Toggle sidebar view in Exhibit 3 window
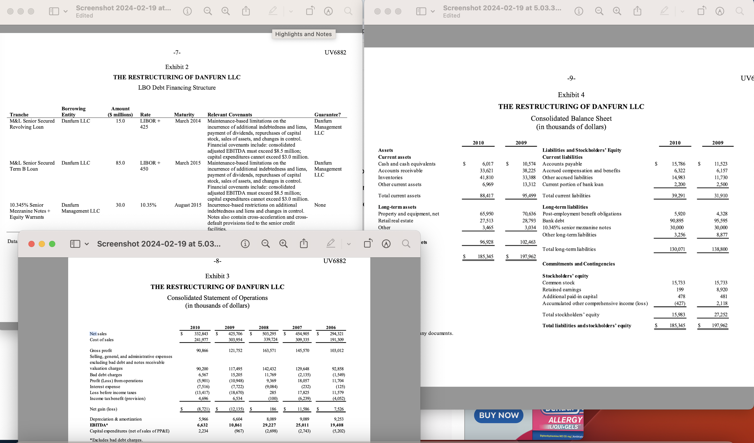 click(x=75, y=244)
